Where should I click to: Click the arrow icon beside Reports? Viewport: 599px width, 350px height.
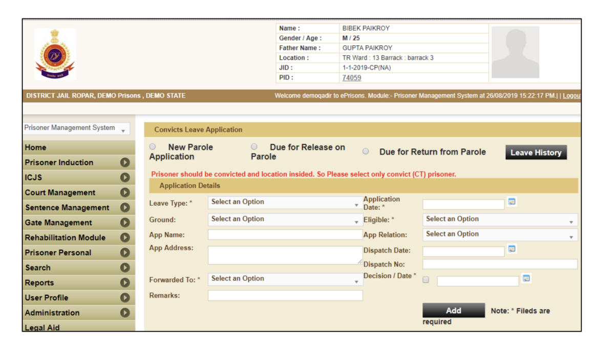(x=125, y=282)
